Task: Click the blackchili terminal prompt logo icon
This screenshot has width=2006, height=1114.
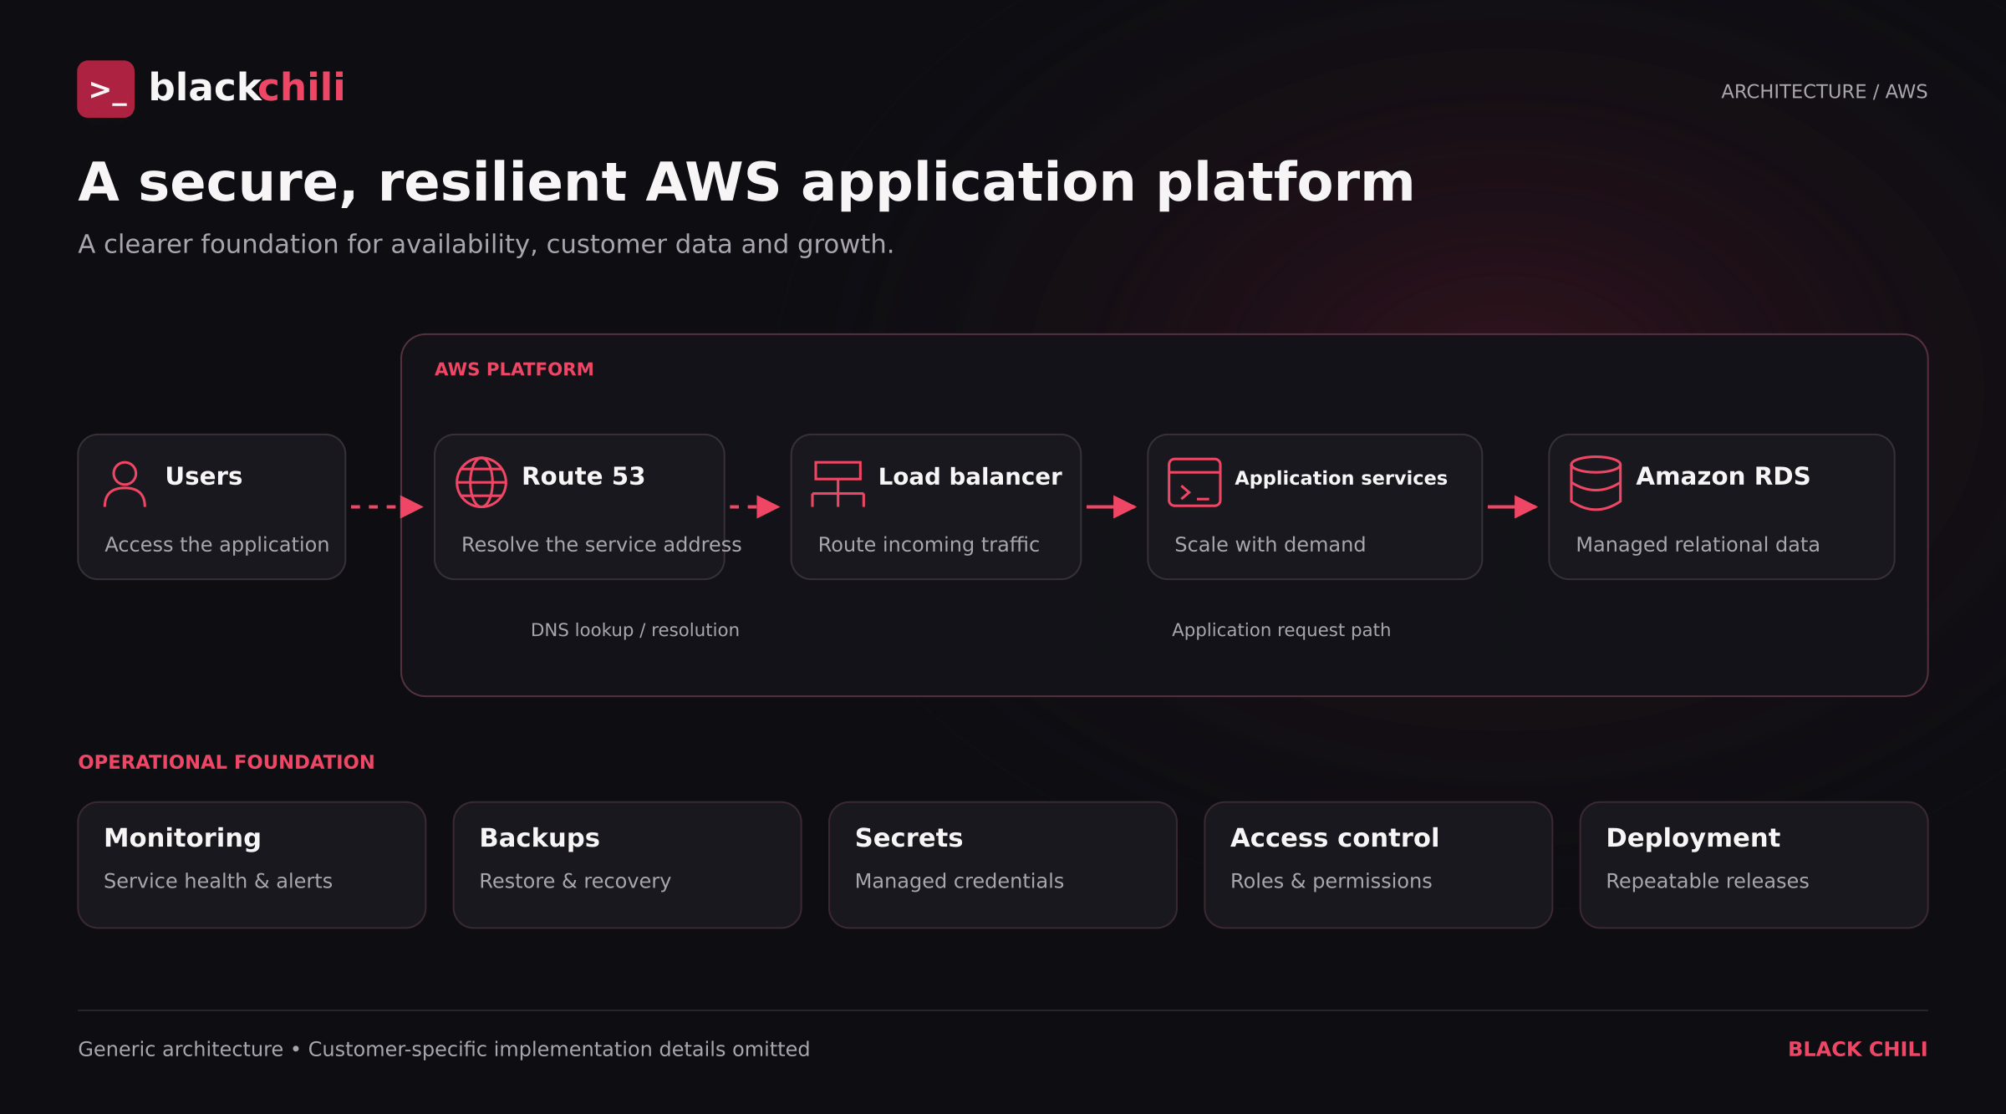Action: 106,89
